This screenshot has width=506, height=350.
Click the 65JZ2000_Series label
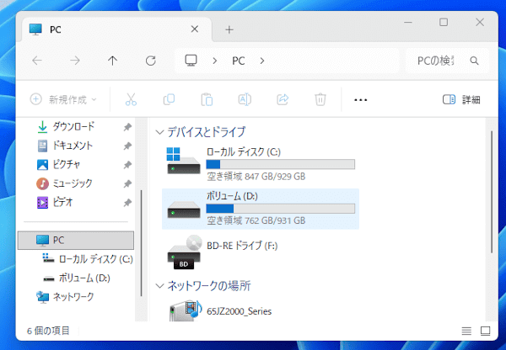click(240, 311)
